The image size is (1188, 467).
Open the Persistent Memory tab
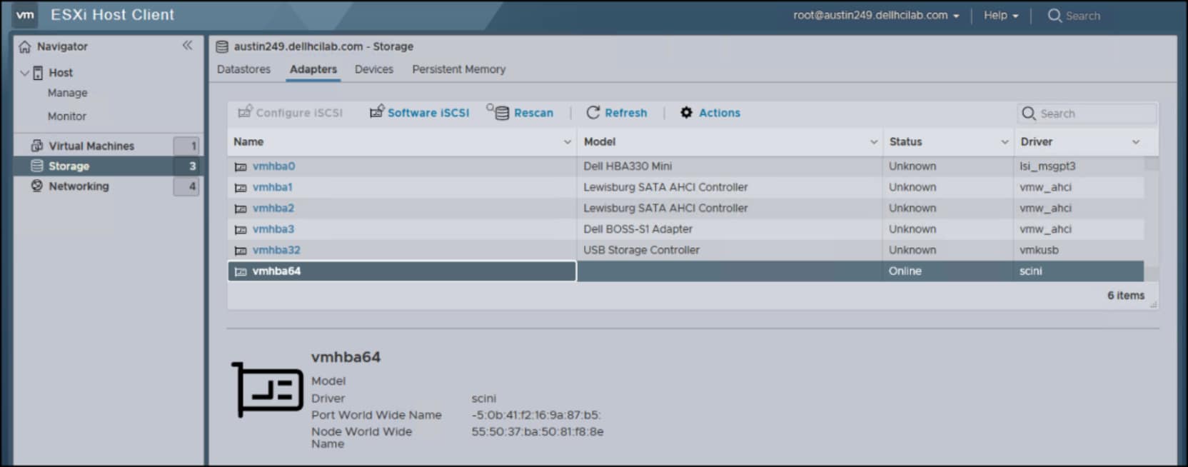pyautogui.click(x=458, y=69)
